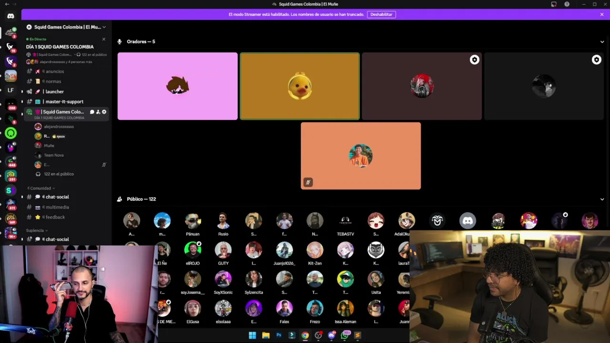
Task: Open stage channel settings gear icon
Action: click(104, 112)
